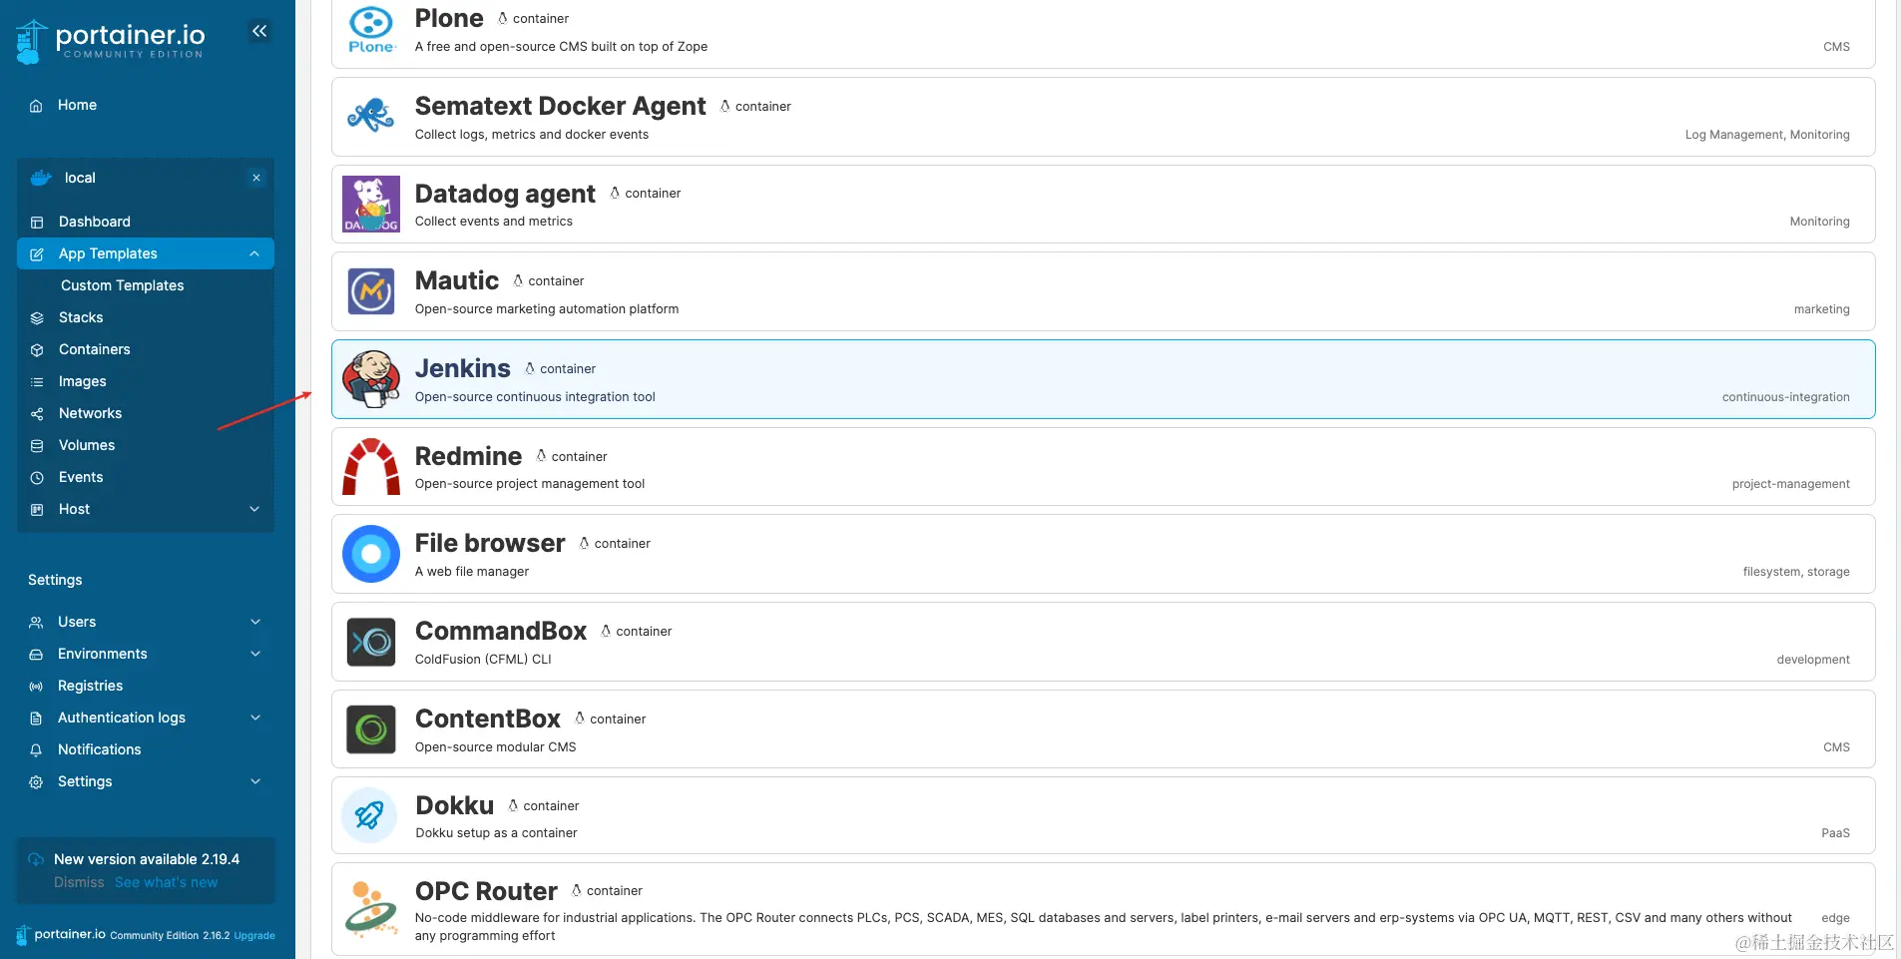Click the Plone logo icon

(x=371, y=29)
